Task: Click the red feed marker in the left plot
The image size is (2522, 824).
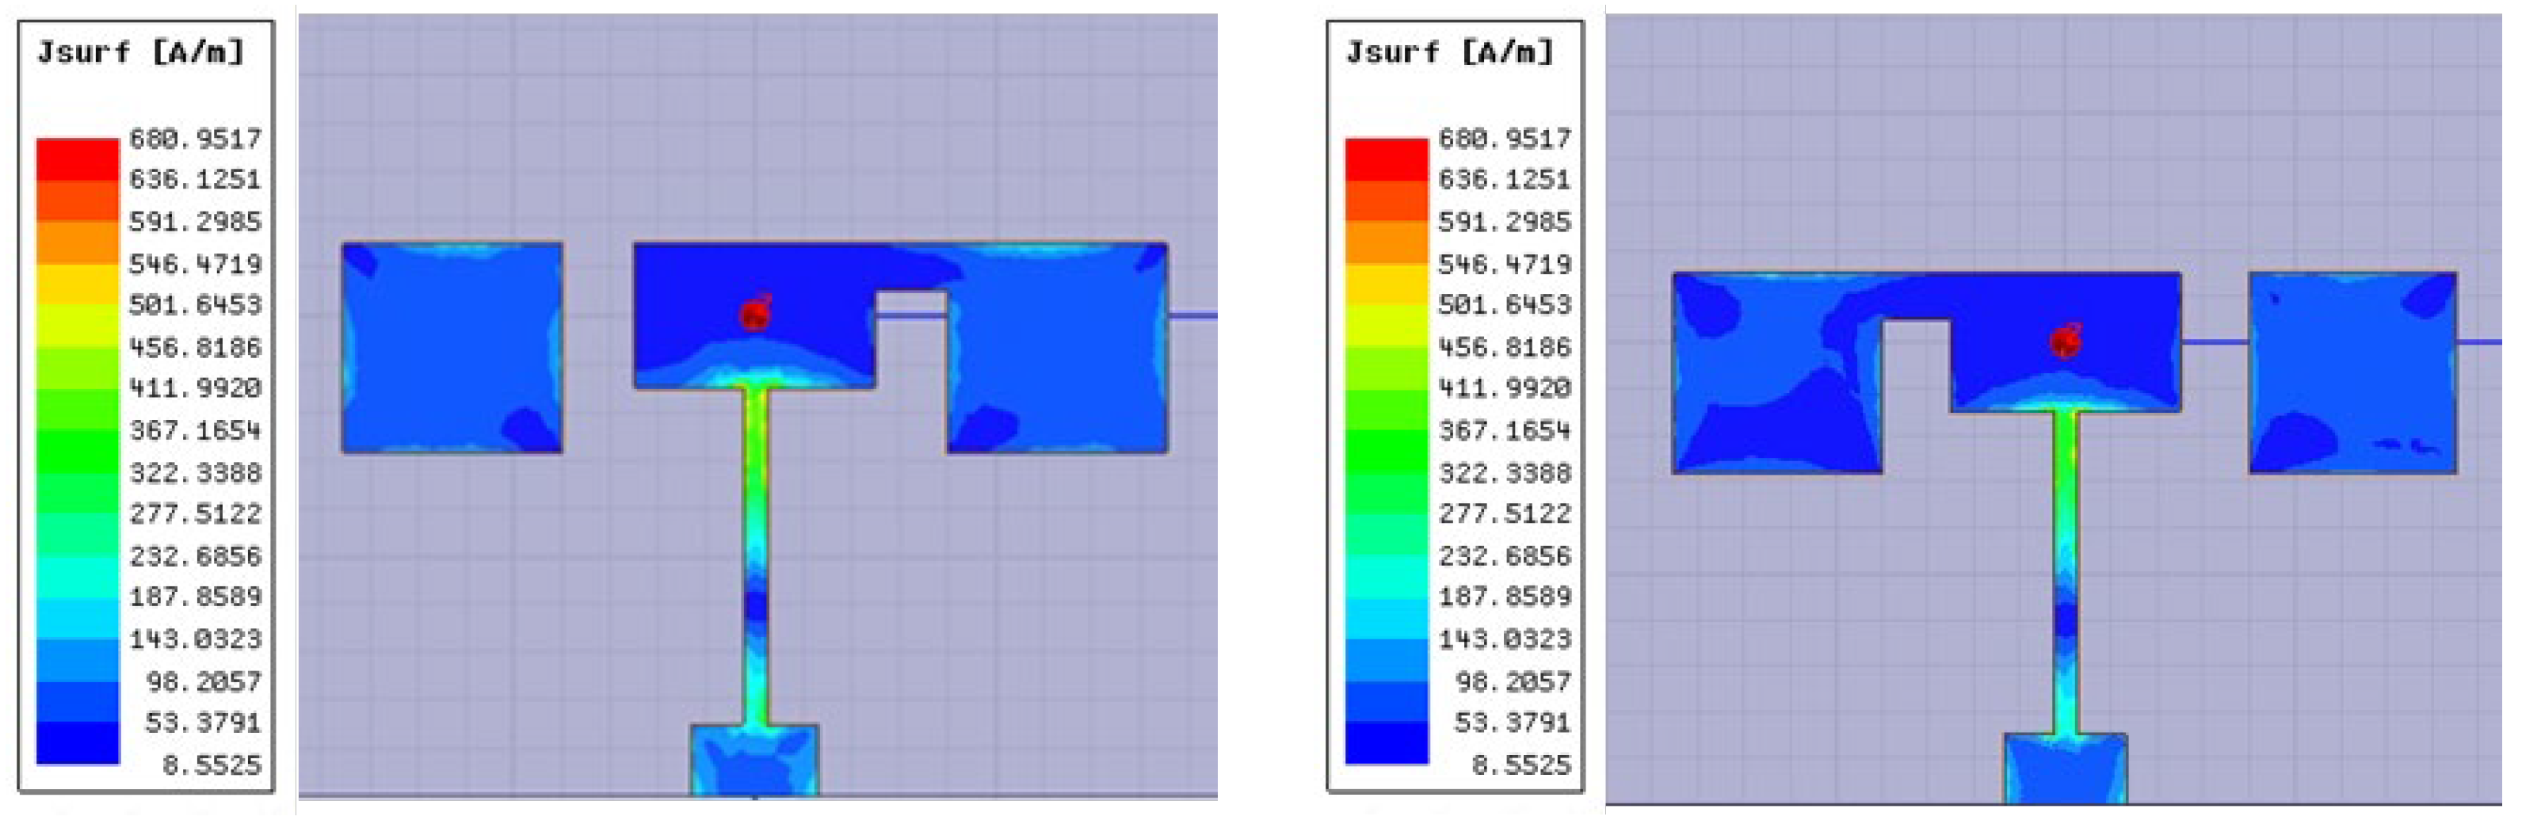Action: (x=755, y=313)
